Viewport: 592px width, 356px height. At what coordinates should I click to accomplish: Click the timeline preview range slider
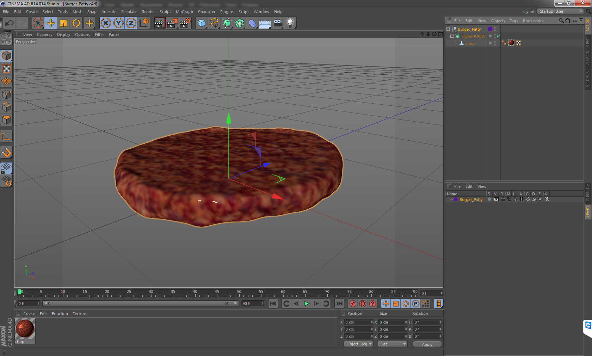(140, 303)
